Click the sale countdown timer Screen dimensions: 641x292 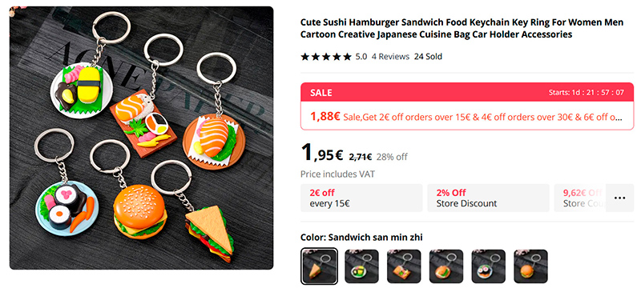pyautogui.click(x=587, y=92)
